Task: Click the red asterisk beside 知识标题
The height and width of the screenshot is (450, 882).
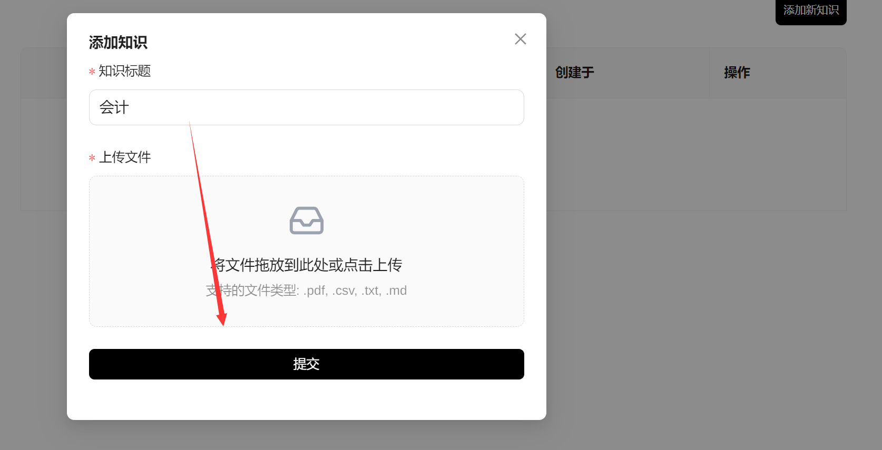Action: click(92, 72)
